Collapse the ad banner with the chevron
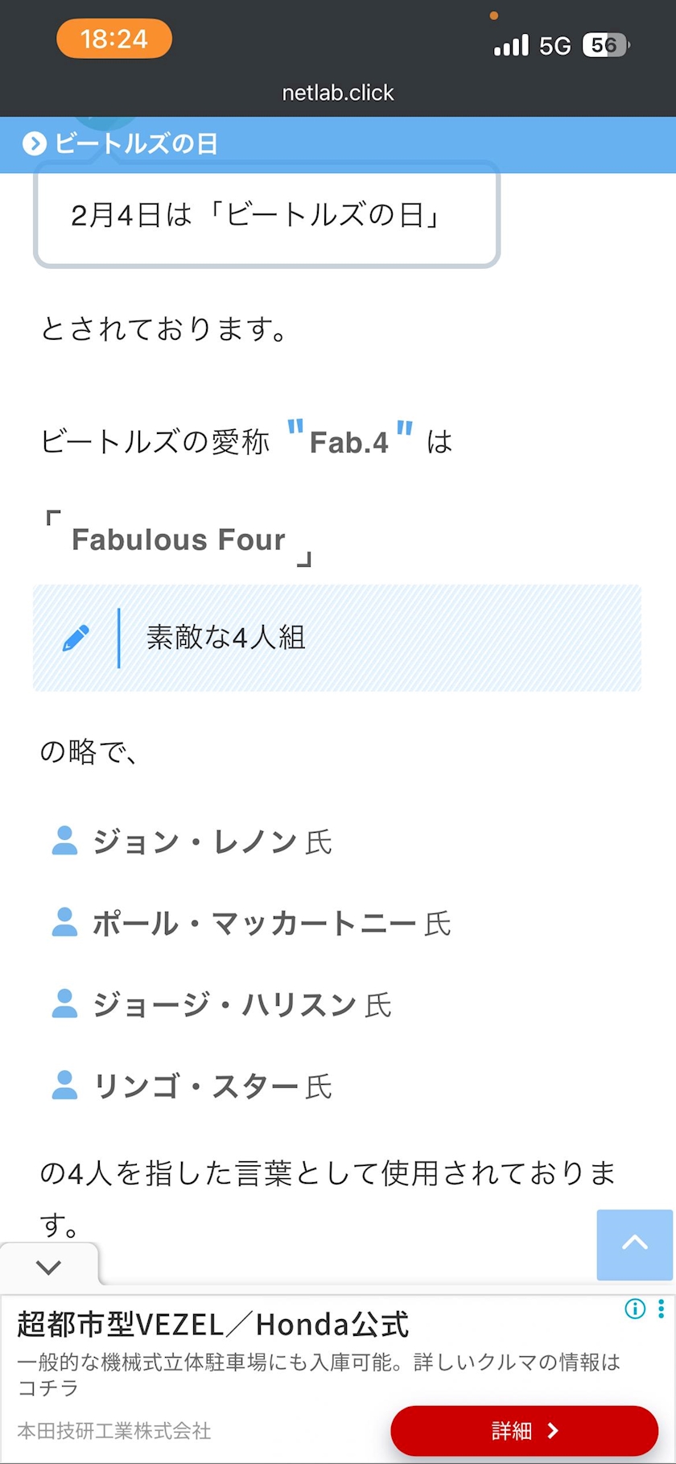 coord(48,1267)
